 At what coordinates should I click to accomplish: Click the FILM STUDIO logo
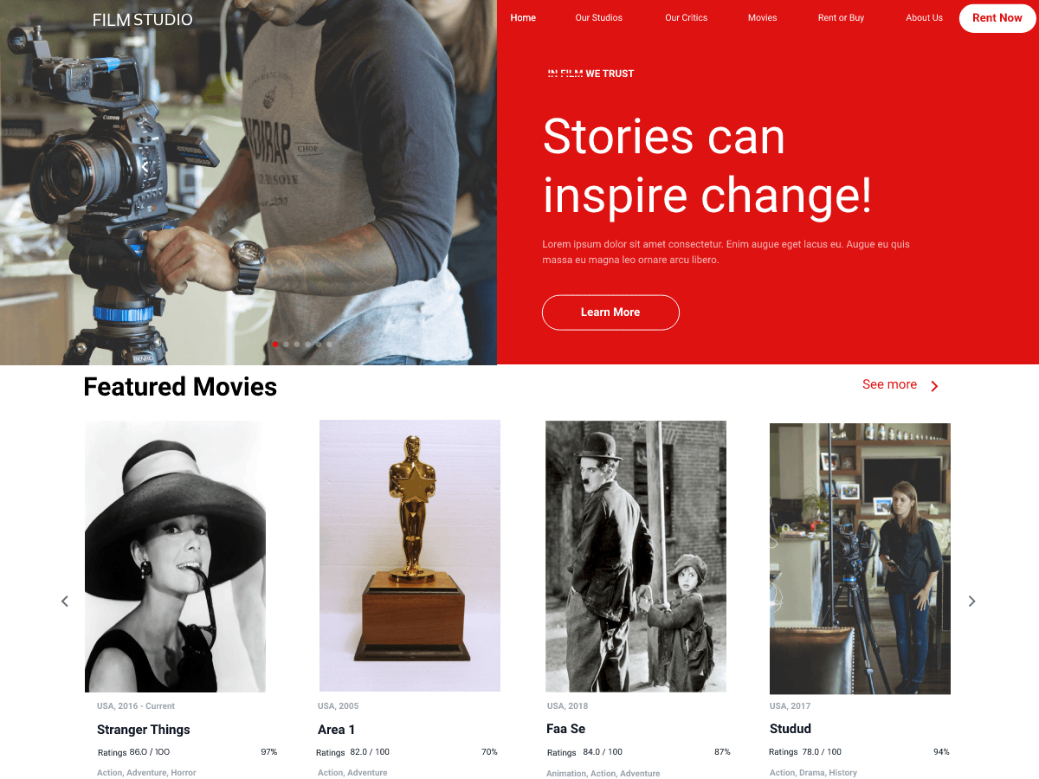[142, 19]
